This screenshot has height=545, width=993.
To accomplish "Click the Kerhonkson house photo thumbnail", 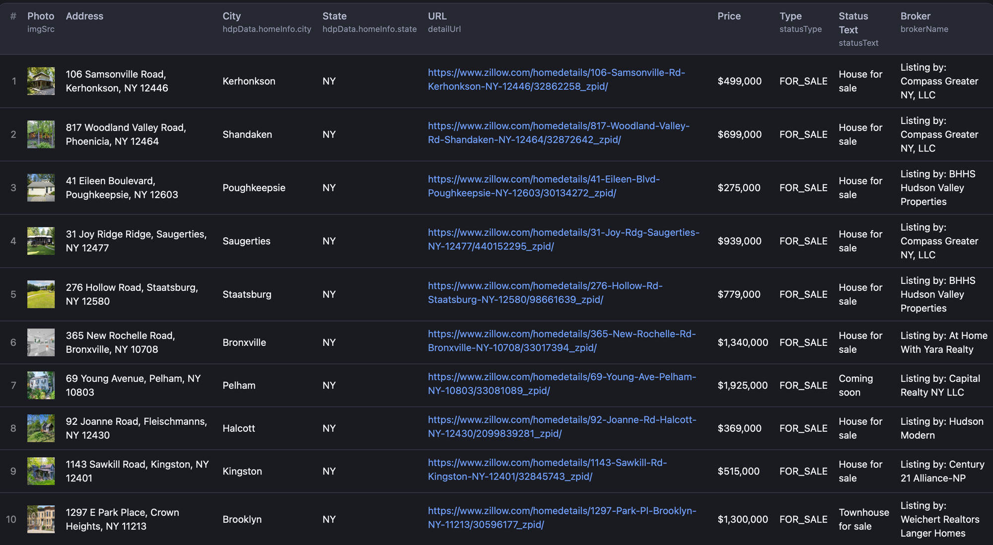I will coord(41,81).
